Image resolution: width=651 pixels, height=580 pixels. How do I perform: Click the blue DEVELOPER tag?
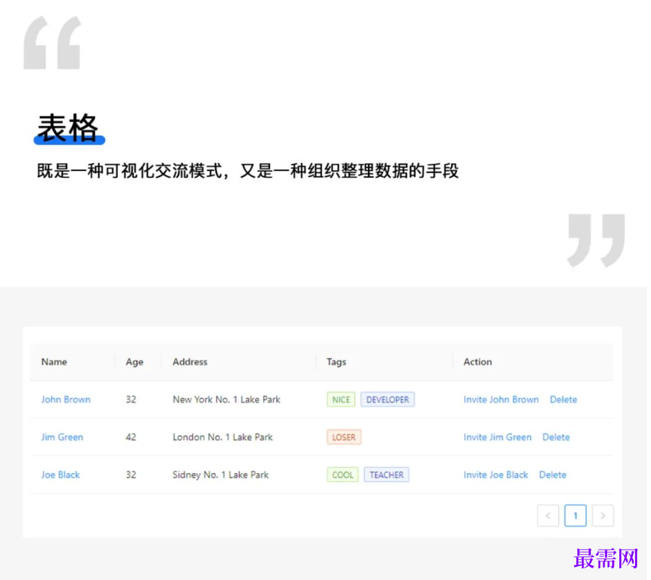[387, 400]
